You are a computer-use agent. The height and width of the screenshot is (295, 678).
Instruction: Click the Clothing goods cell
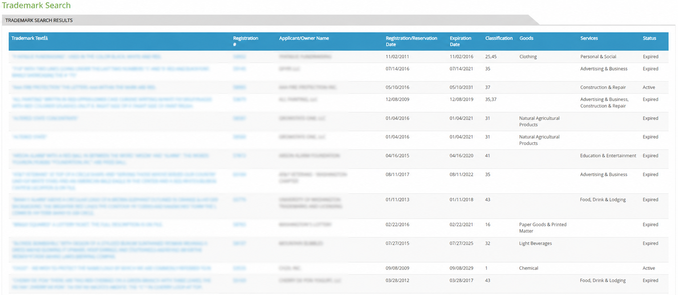pyautogui.click(x=528, y=57)
